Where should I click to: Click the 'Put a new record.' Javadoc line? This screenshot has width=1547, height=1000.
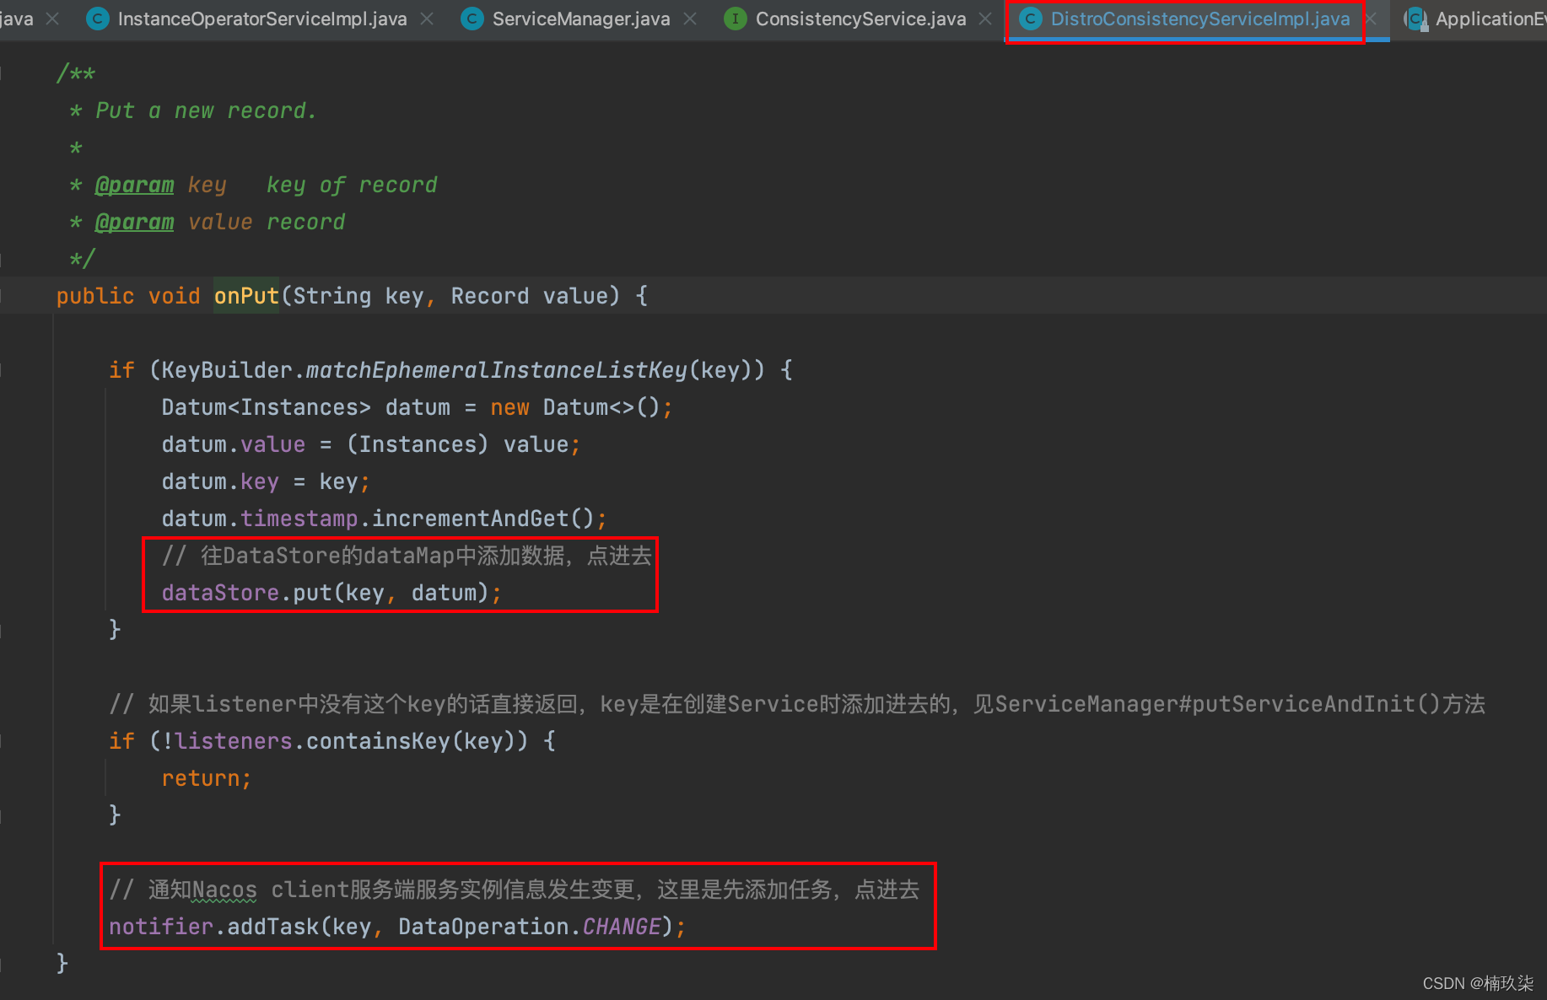coord(206,110)
